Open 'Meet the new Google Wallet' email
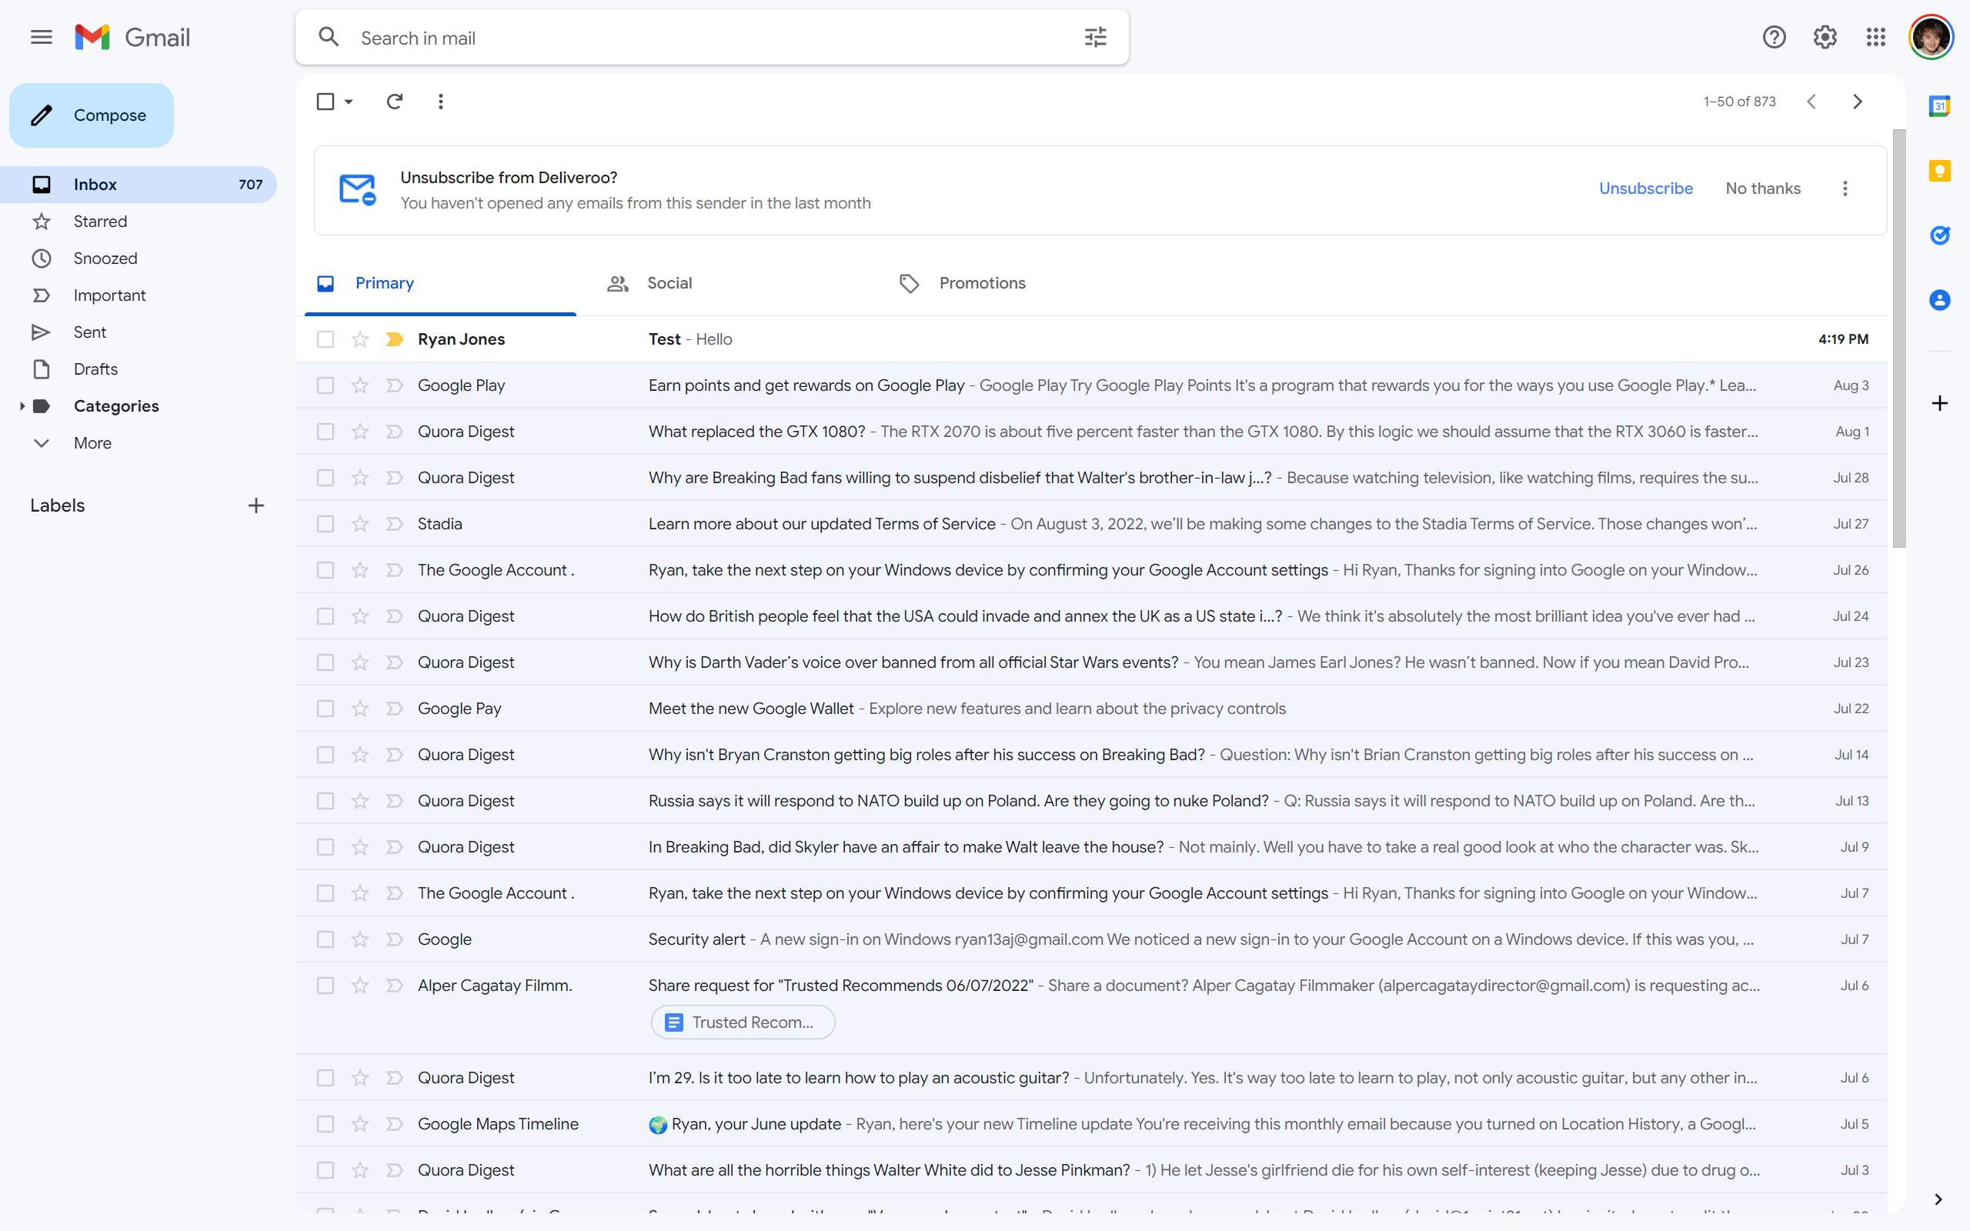The width and height of the screenshot is (1970, 1231). 1091,709
